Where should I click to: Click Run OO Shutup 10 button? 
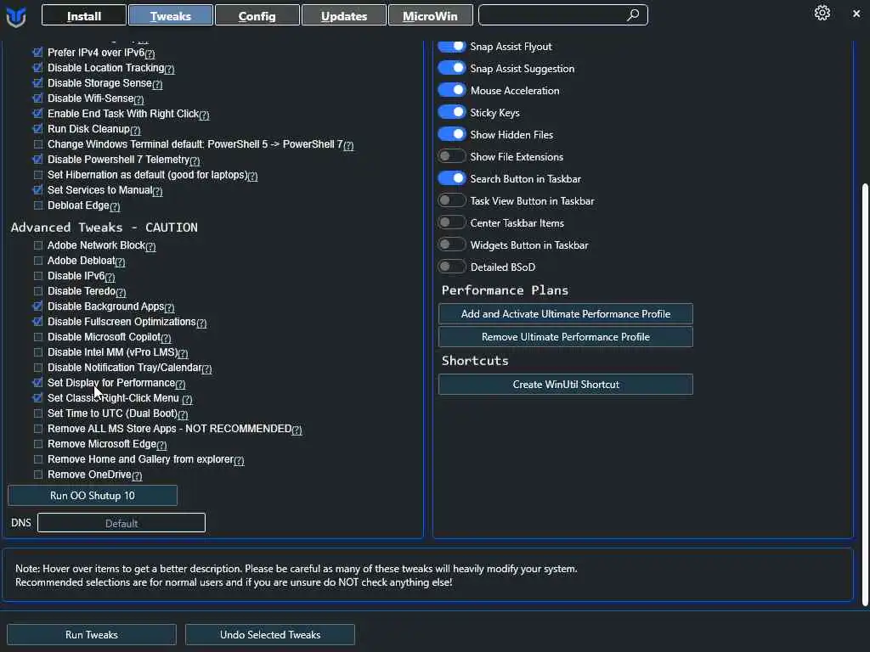(x=93, y=496)
